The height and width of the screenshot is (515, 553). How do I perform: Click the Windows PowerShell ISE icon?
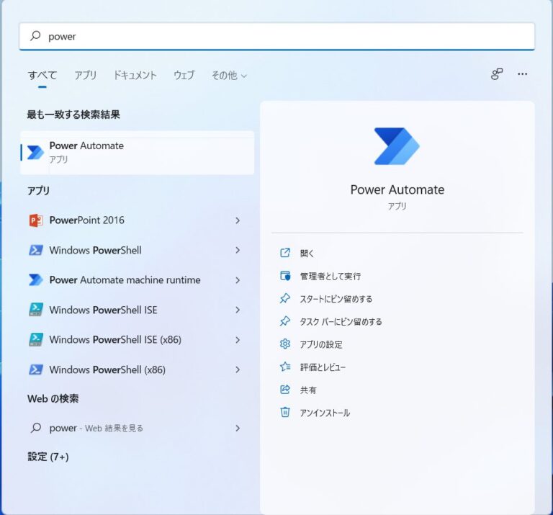(x=35, y=310)
